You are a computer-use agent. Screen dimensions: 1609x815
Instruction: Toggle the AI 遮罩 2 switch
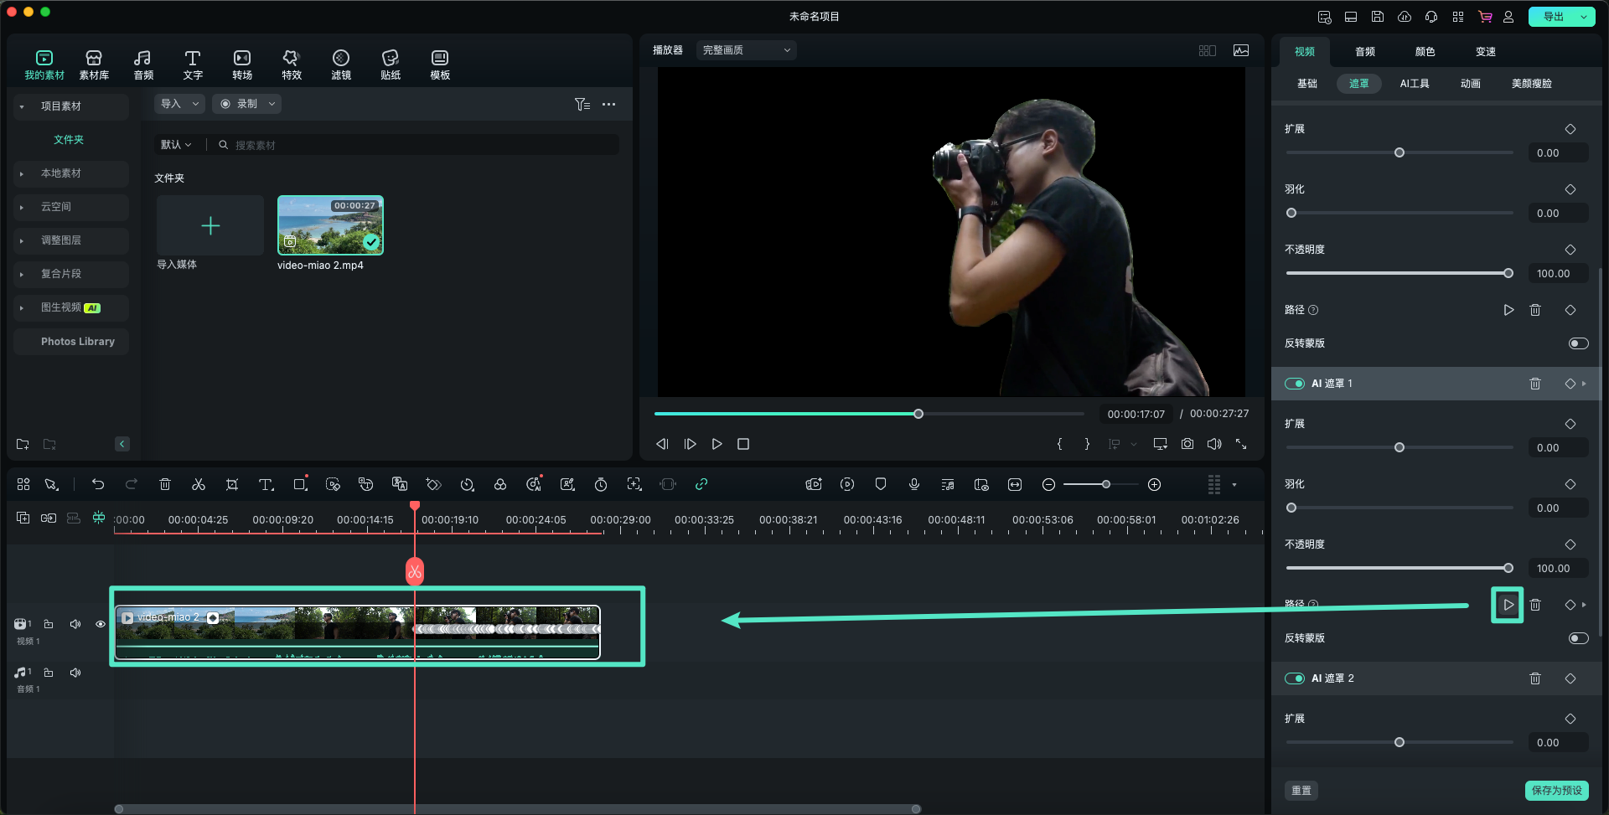pos(1295,678)
